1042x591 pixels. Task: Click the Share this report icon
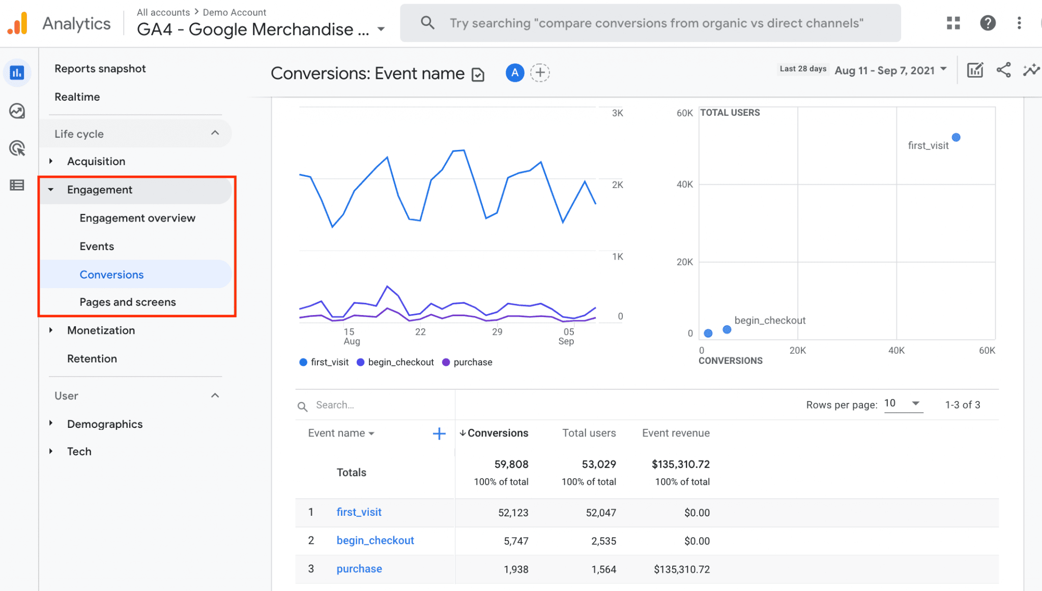pyautogui.click(x=1003, y=70)
